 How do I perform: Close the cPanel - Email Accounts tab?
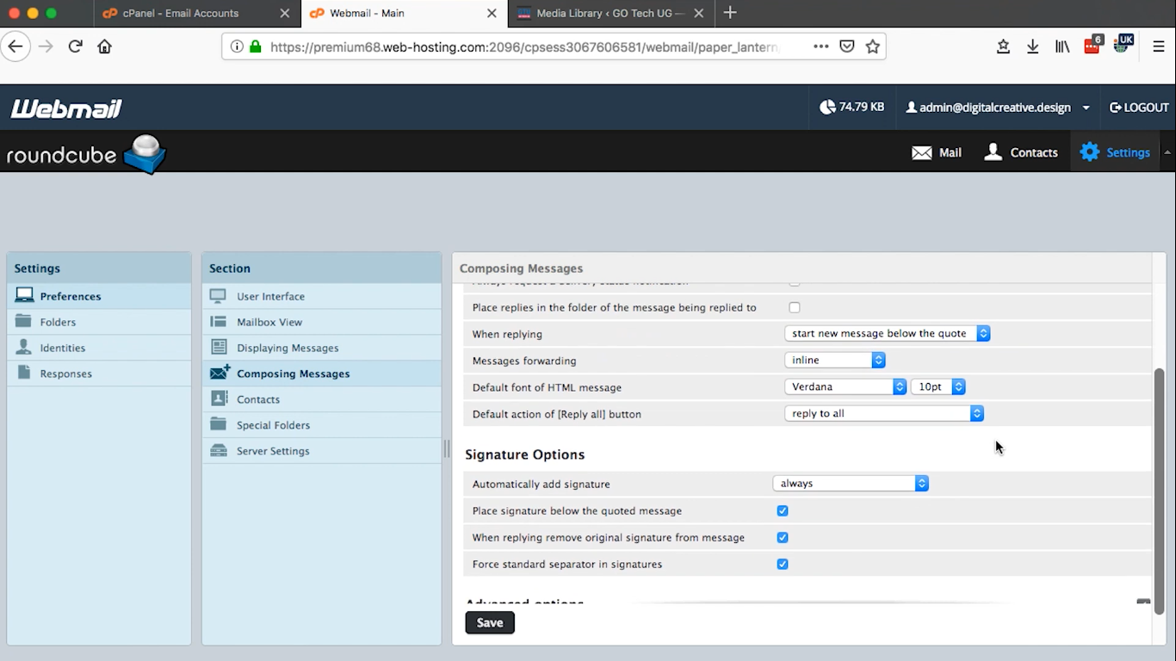pyautogui.click(x=285, y=13)
